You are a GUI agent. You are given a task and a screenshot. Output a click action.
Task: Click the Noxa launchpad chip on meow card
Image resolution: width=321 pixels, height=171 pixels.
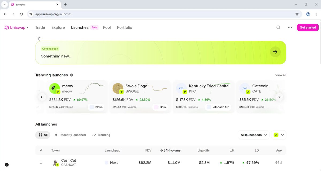pyautogui.click(x=96, y=107)
